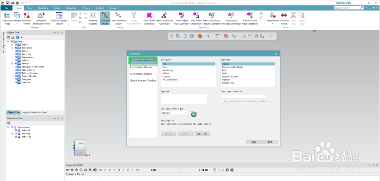The image size is (380, 181).
Task: Click the 取消 cancel button
Action: [x=270, y=142]
